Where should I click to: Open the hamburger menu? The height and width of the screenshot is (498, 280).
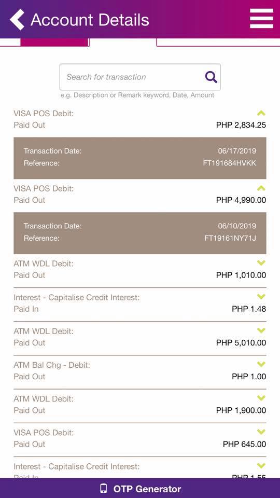[x=261, y=19]
